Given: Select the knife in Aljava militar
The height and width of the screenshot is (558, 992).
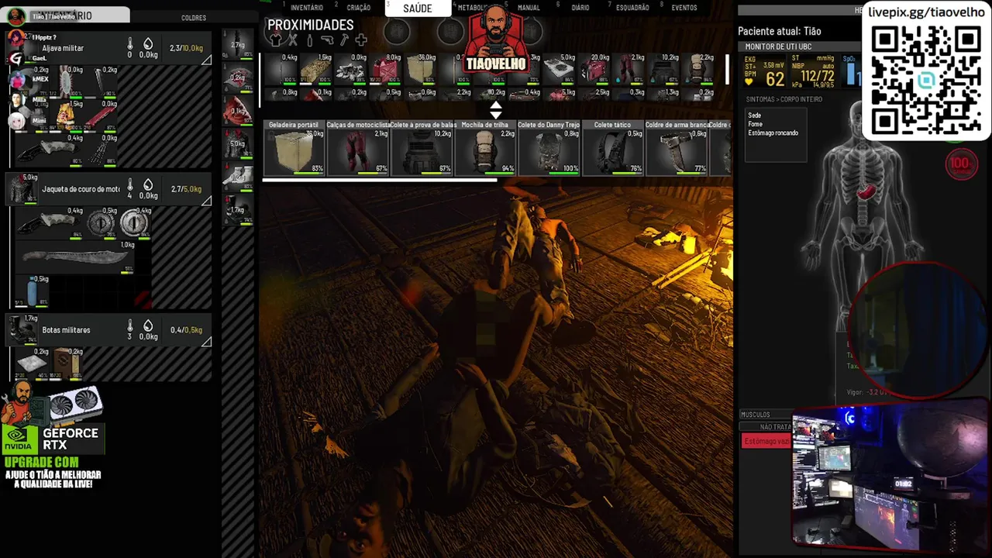Looking at the screenshot, I should tap(49, 150).
